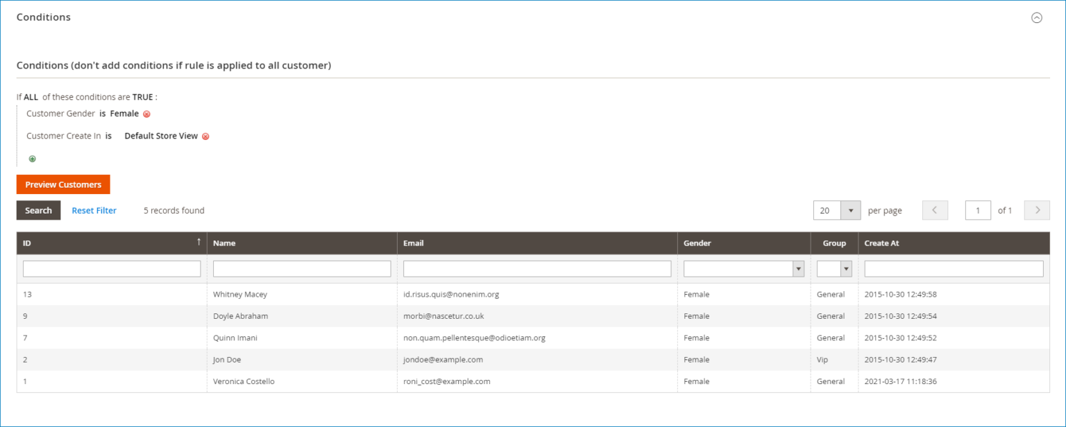This screenshot has width=1066, height=427.
Task: Click the Preview Customers button
Action: [x=62, y=184]
